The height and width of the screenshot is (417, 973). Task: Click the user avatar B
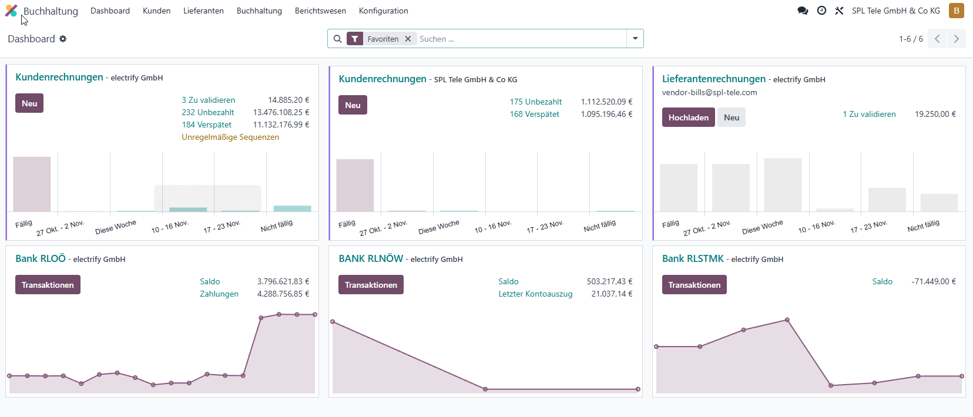(957, 11)
